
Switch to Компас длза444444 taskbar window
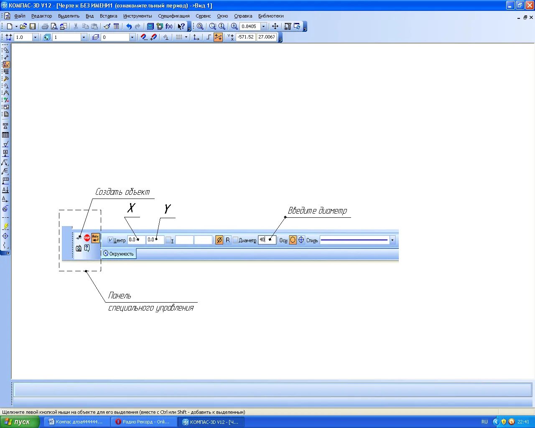coord(77,422)
